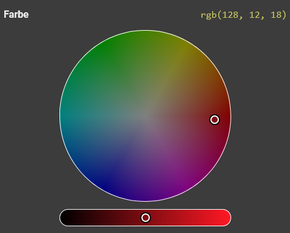Click the Farbe label
This screenshot has width=290, height=233.
16,15
